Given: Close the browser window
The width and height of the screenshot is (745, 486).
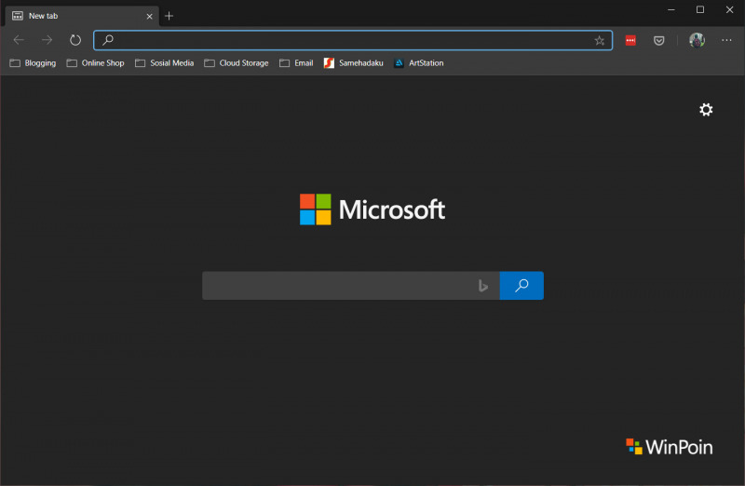Looking at the screenshot, I should pos(729,9).
